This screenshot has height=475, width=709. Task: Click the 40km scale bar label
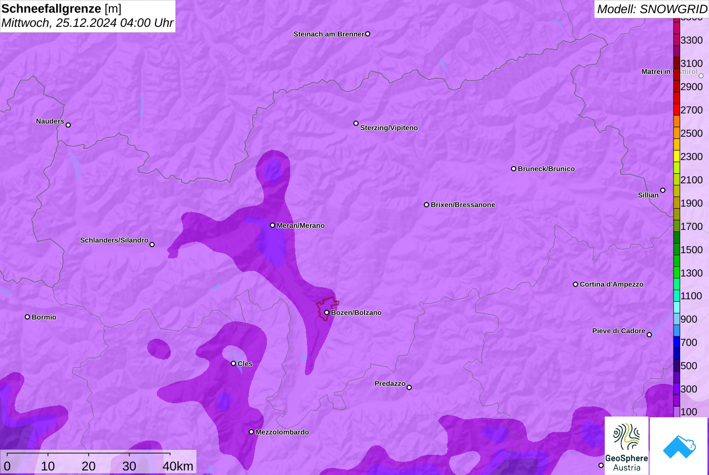click(178, 466)
